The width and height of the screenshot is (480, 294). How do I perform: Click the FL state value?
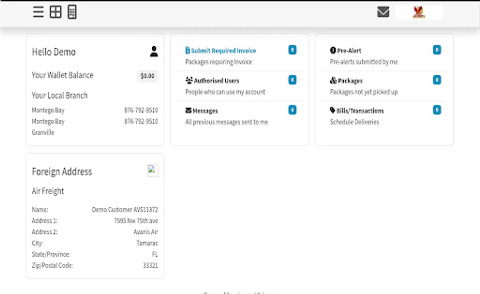pyautogui.click(x=155, y=254)
